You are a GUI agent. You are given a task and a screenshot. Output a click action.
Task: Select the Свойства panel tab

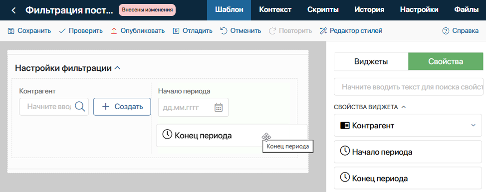pos(446,61)
